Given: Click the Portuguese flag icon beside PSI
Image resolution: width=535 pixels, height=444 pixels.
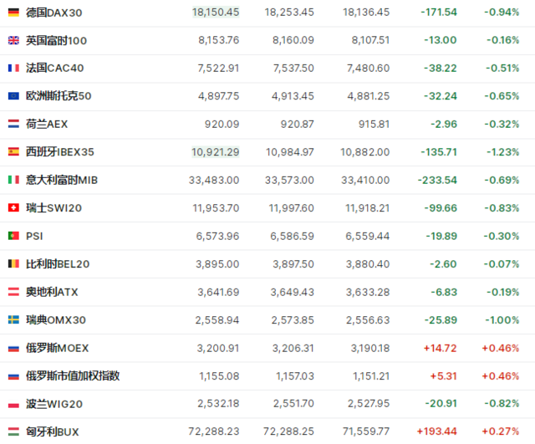Looking at the screenshot, I should (13, 236).
